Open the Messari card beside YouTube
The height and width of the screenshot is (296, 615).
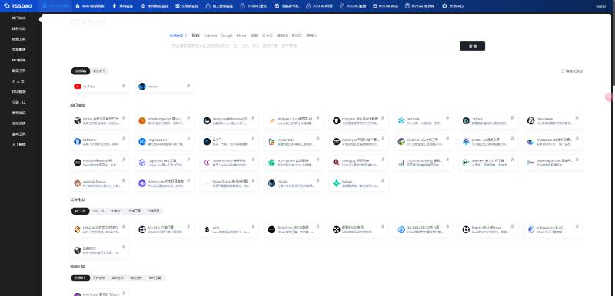(165, 87)
